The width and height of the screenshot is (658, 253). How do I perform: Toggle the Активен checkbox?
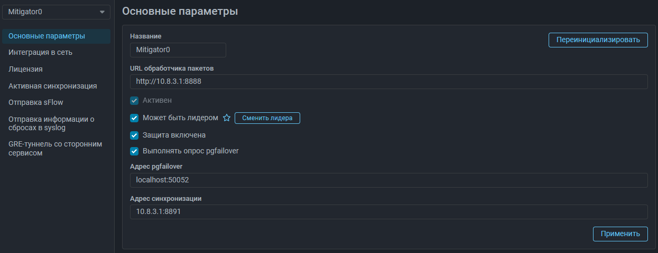coord(134,100)
